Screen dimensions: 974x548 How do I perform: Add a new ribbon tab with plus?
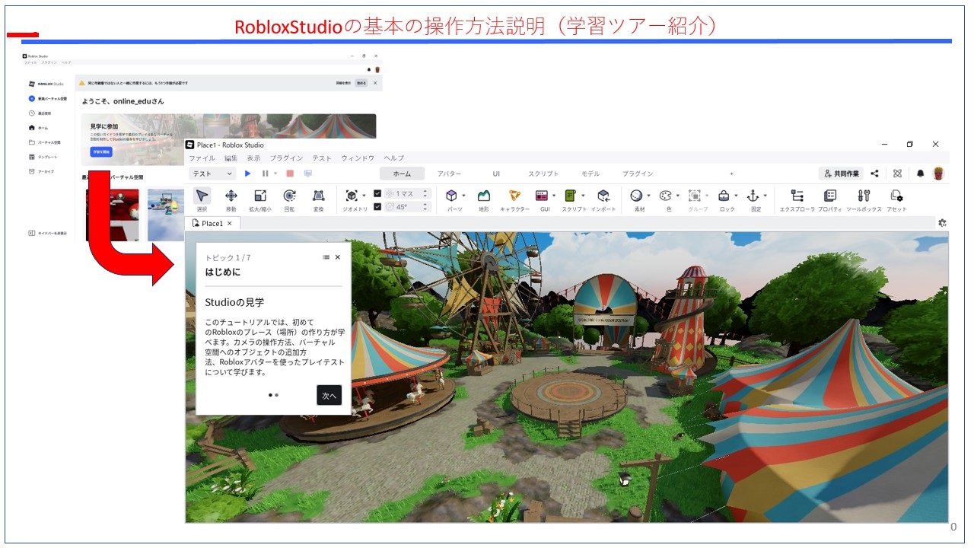click(x=732, y=174)
